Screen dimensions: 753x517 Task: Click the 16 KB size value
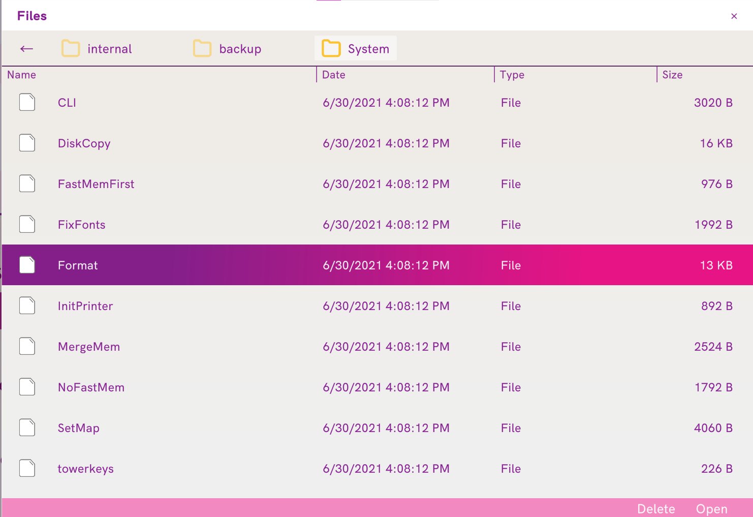tap(716, 143)
